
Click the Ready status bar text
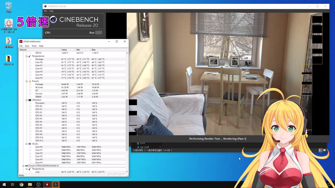21,175
